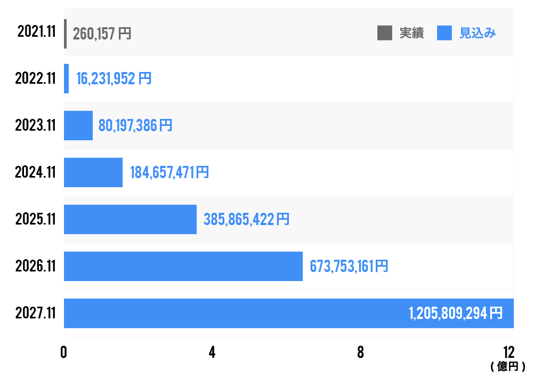Click the gray 実績 legend swatch
This screenshot has width=533, height=376.
[384, 33]
